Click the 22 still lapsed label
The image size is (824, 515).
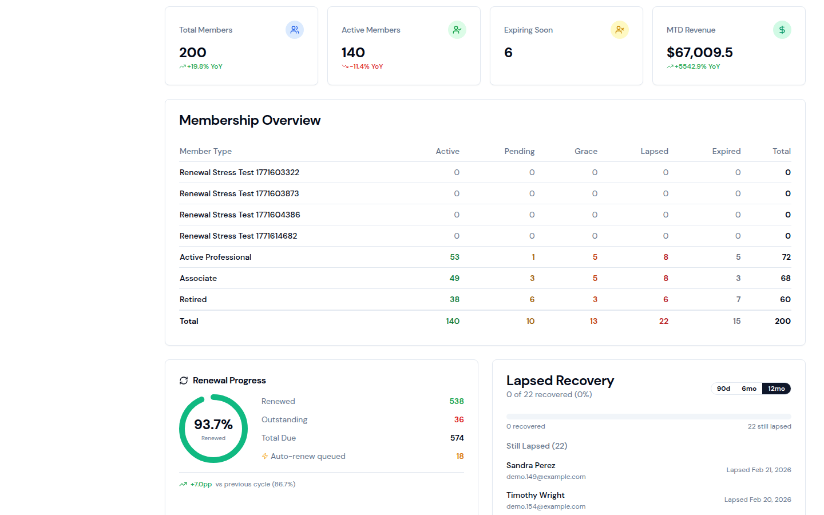(x=770, y=426)
